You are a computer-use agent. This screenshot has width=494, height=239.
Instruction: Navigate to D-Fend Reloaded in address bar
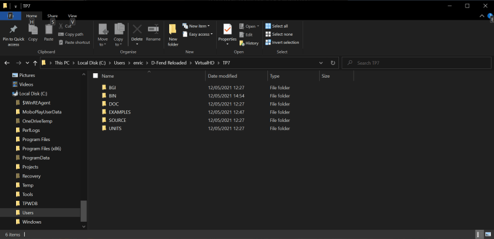[169, 63]
